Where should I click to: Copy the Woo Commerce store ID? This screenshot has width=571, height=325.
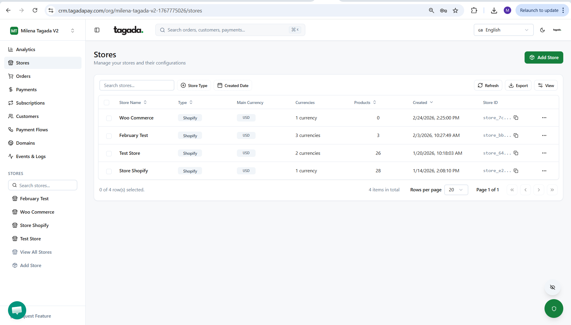click(516, 118)
